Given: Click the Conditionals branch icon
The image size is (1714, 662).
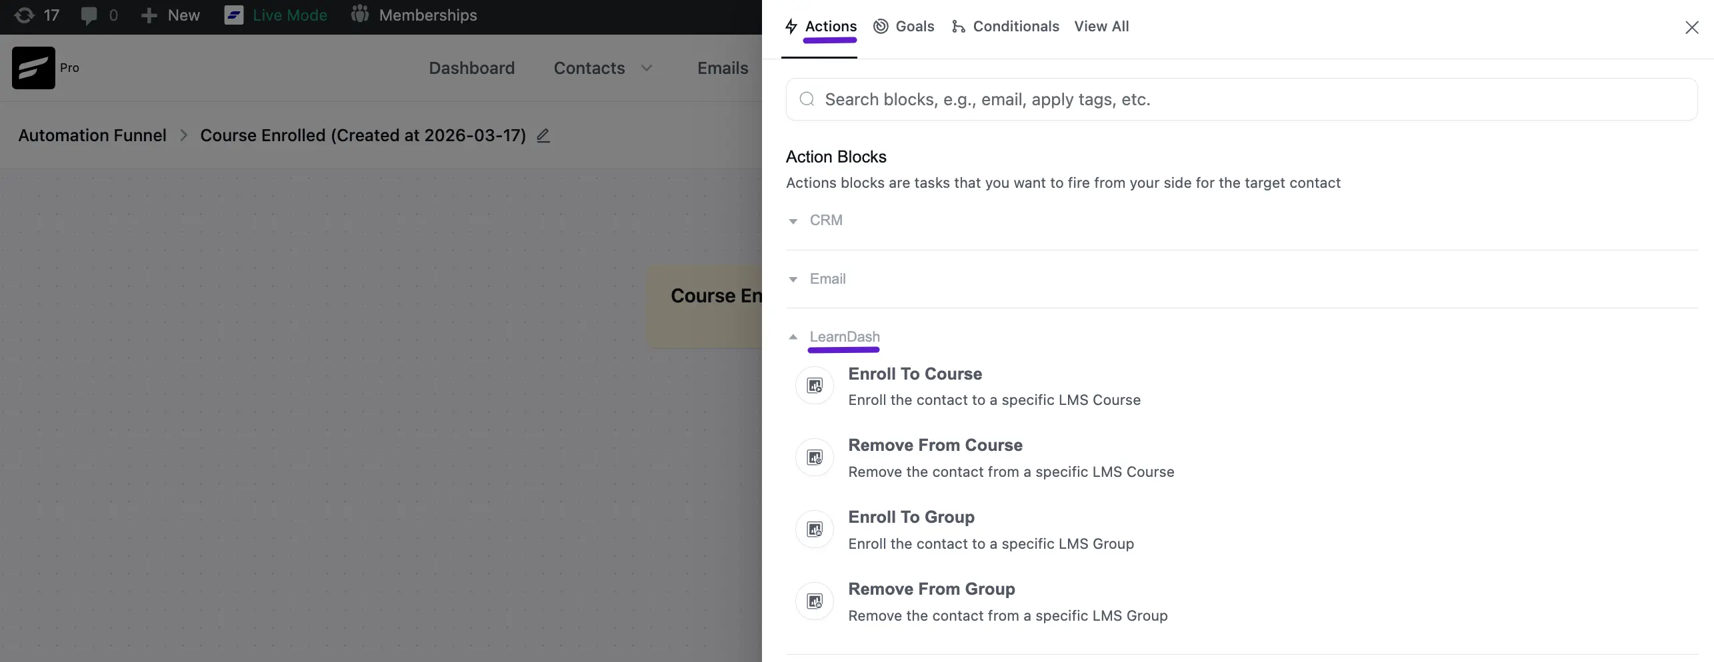Looking at the screenshot, I should (x=958, y=27).
